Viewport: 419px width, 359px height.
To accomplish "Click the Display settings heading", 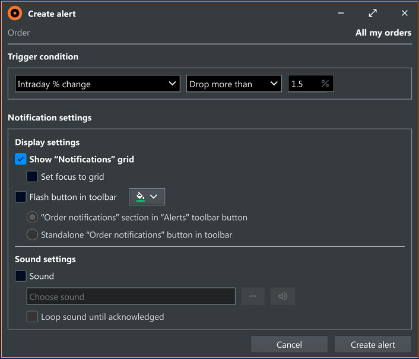I will [47, 142].
